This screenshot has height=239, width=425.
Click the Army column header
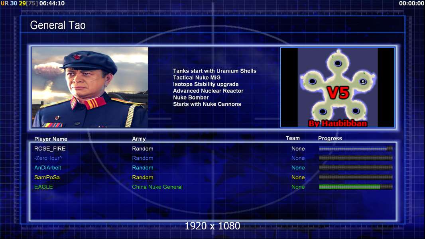(139, 139)
